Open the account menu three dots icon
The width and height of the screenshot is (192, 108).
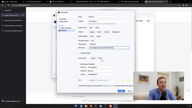point(23,101)
